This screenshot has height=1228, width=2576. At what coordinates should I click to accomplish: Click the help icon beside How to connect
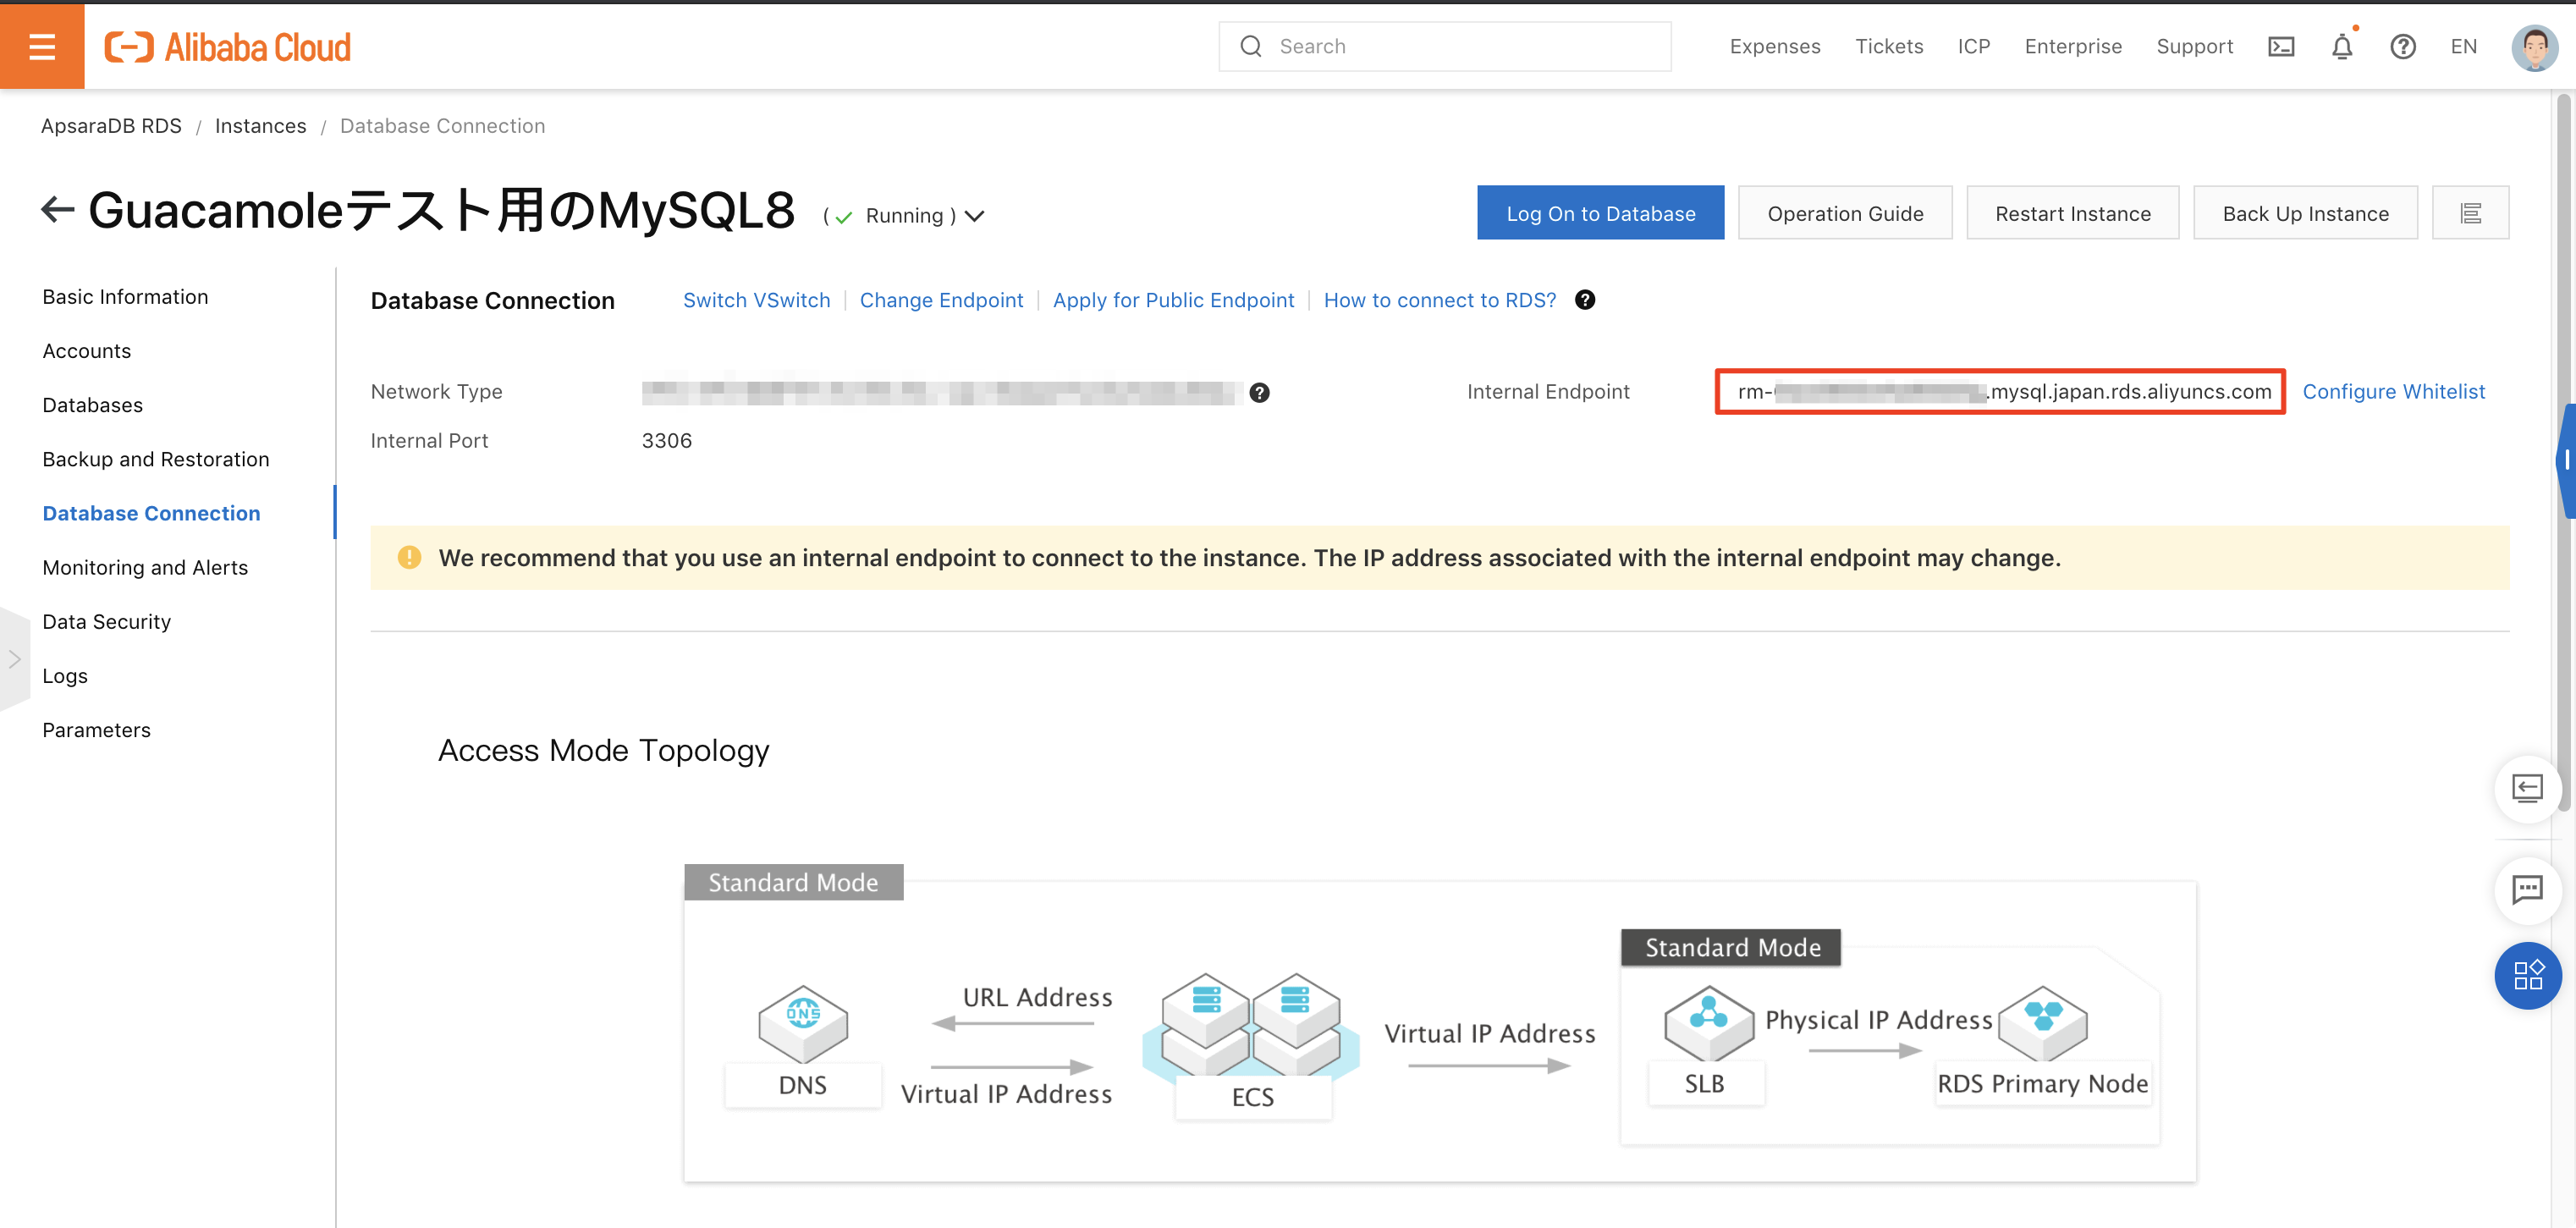1585,300
